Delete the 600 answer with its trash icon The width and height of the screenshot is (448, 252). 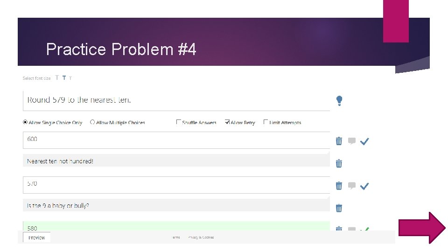click(x=339, y=141)
